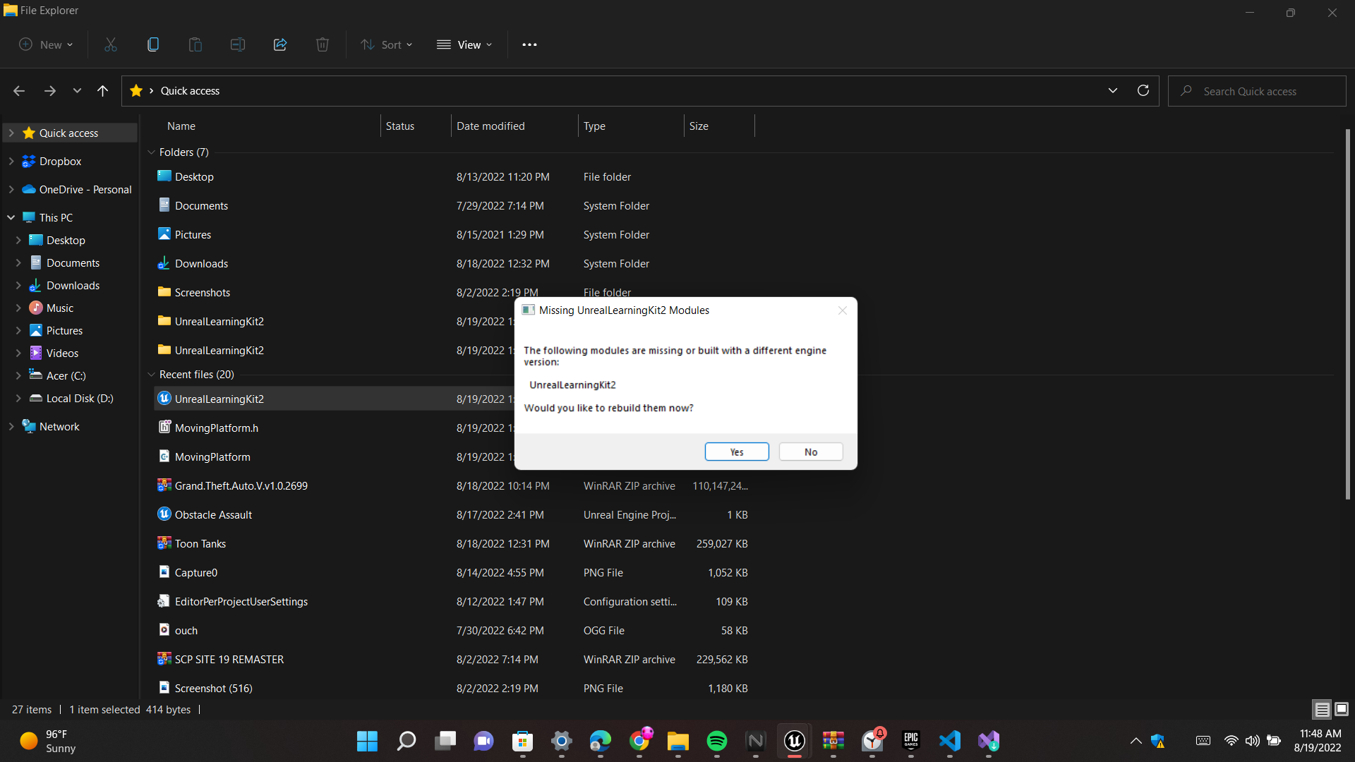Open recent locations chevron

77,91
